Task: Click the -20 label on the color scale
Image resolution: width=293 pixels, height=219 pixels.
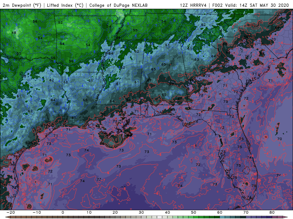Action: coord(11,212)
